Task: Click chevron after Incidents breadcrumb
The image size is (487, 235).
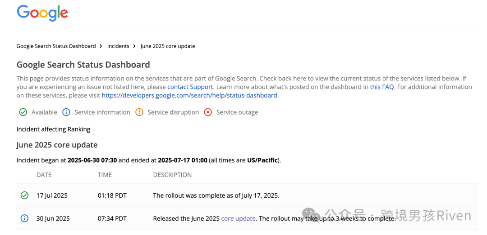Action: [x=134, y=46]
